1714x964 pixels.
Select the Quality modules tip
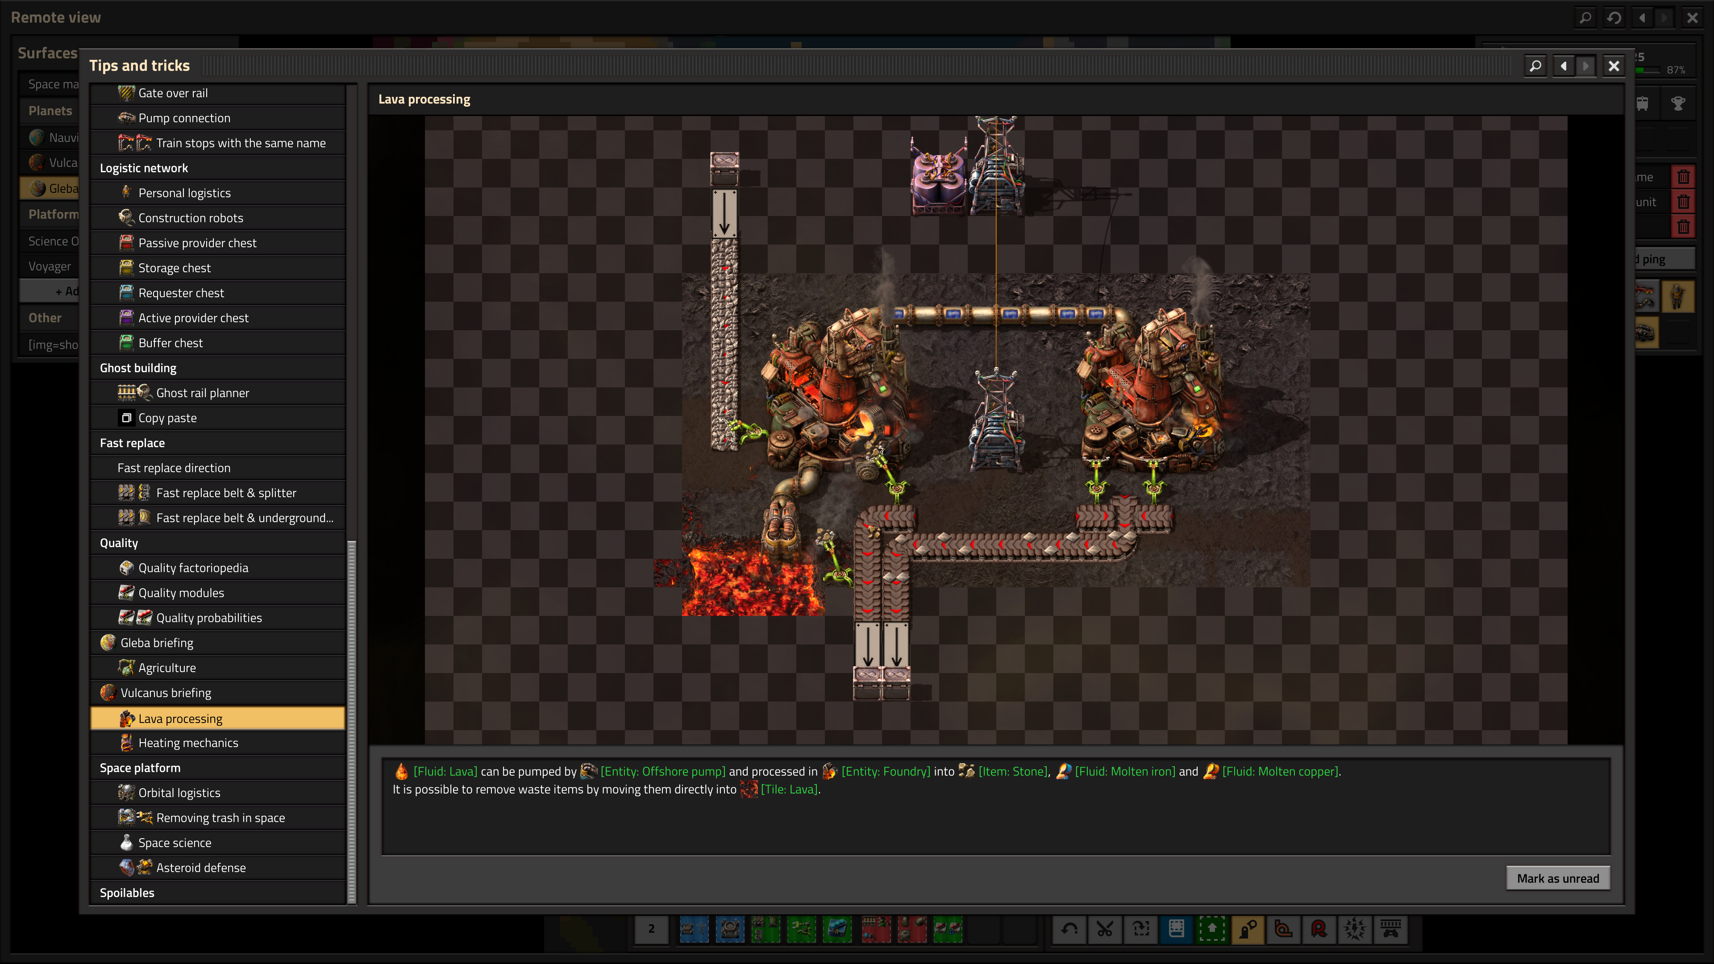[x=218, y=593]
